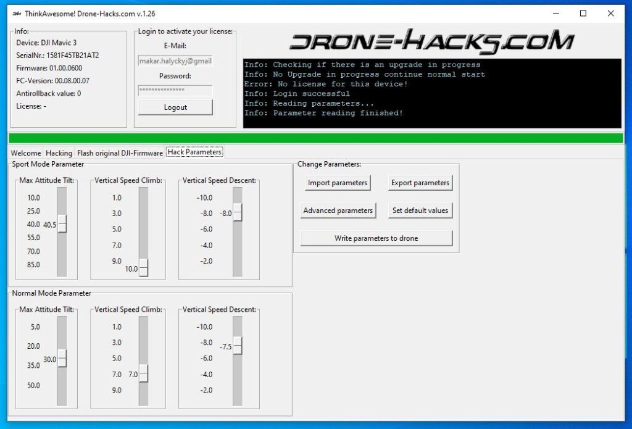Click the Drone-Hacks.com logo banner

coord(432,41)
